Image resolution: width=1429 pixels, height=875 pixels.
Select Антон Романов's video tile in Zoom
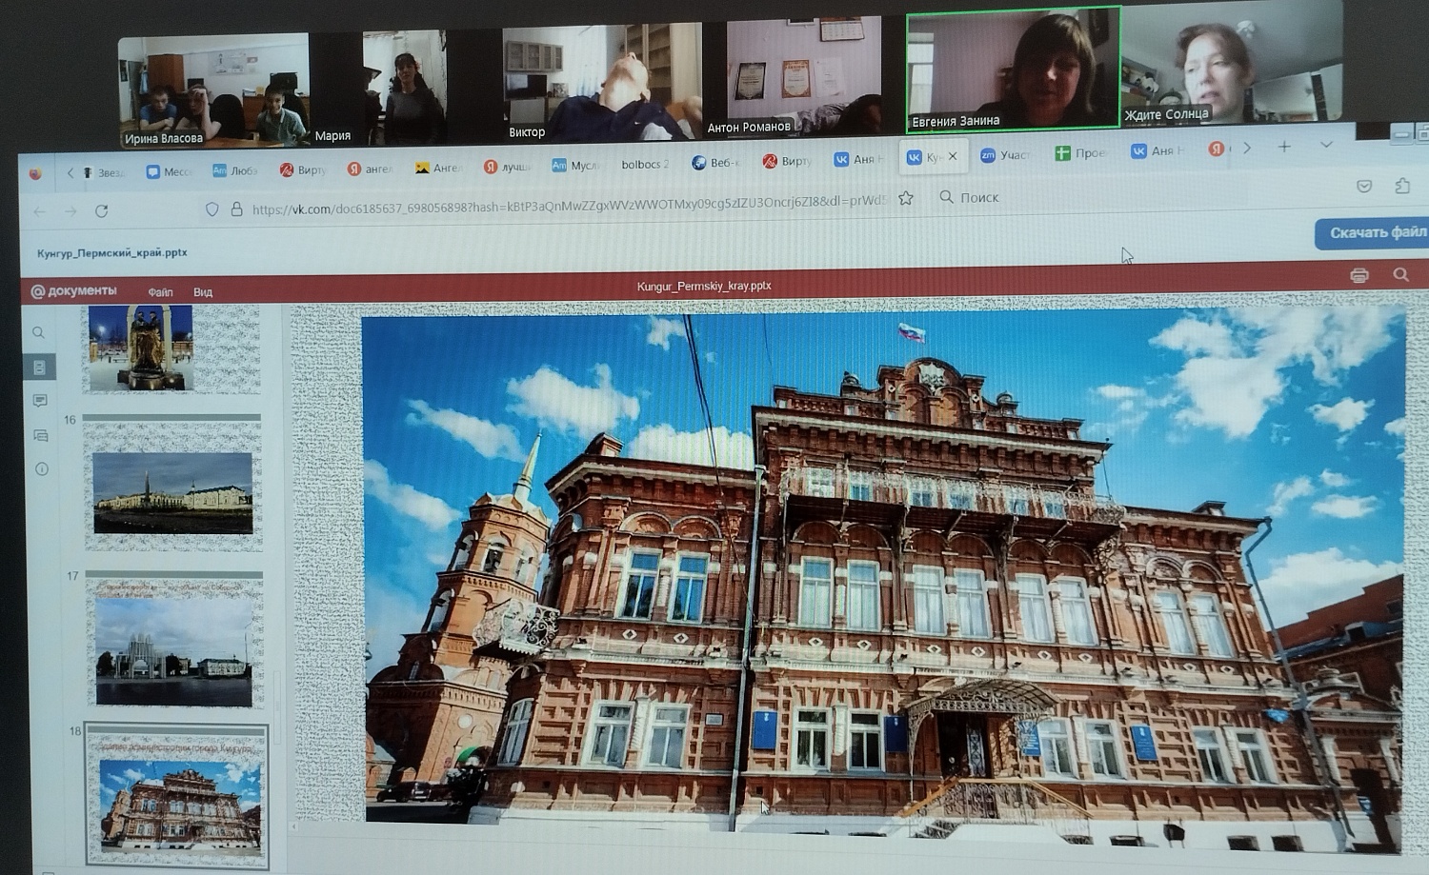click(805, 78)
